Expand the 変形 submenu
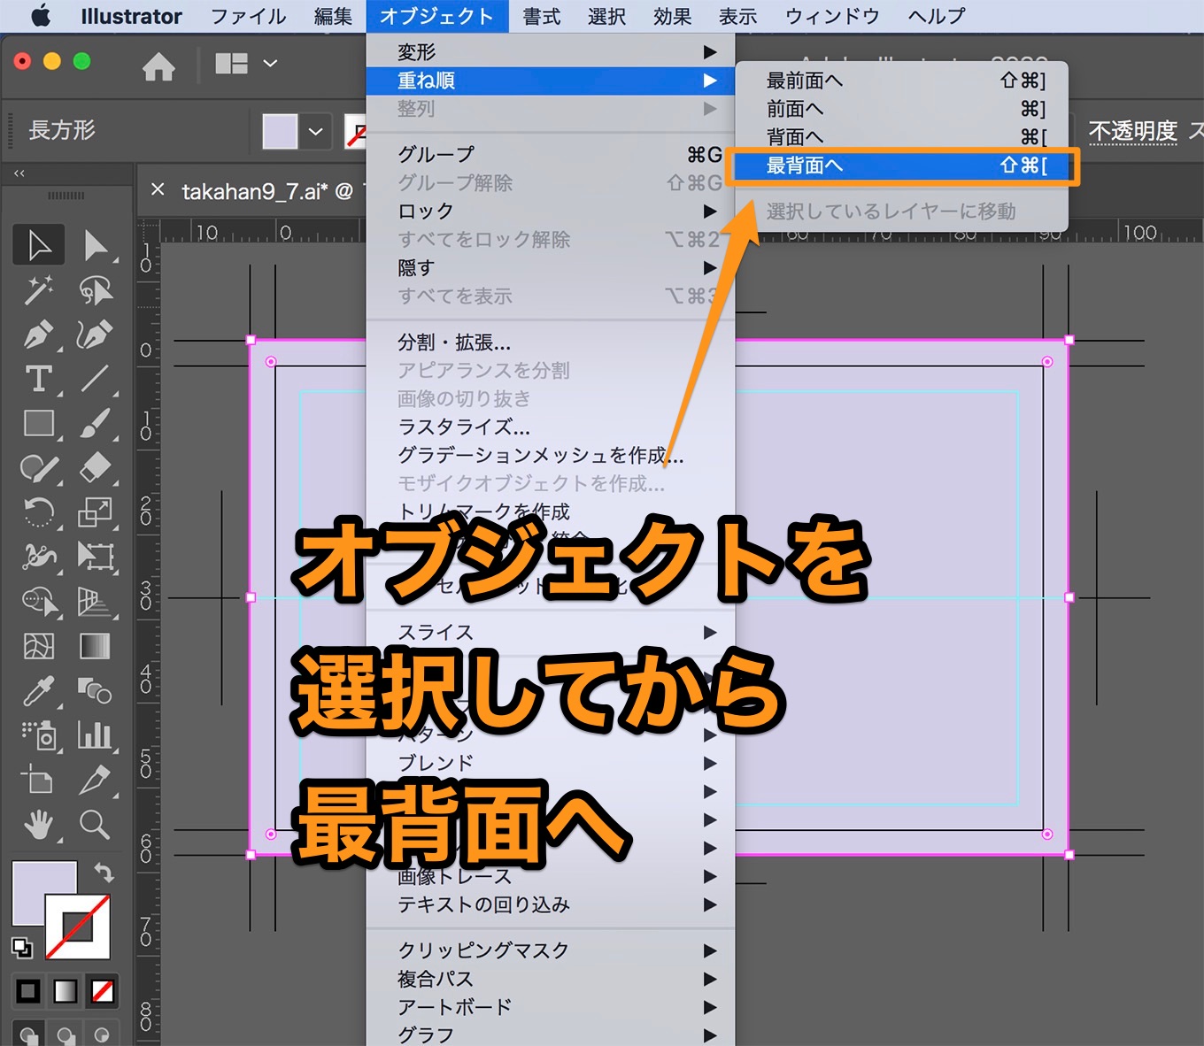This screenshot has width=1204, height=1046. pos(551,52)
